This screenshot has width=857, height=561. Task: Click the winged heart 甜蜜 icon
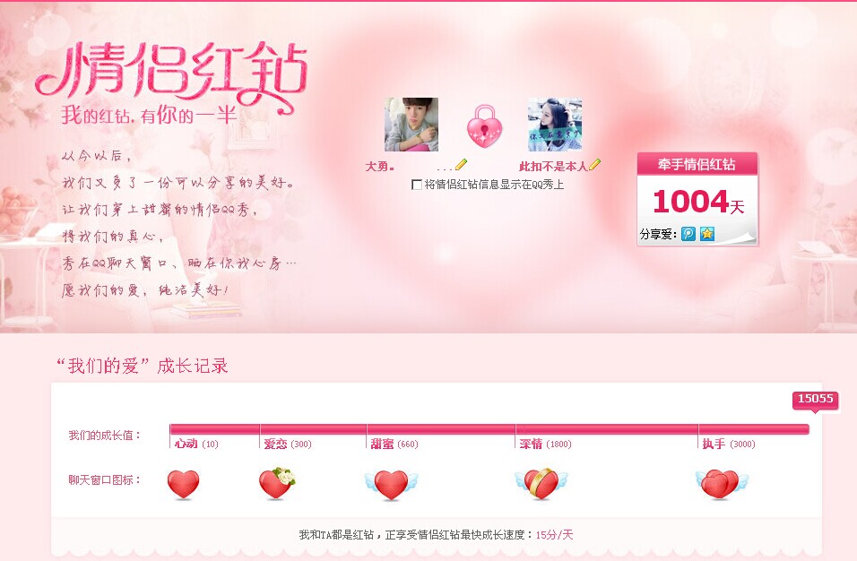pos(392,485)
